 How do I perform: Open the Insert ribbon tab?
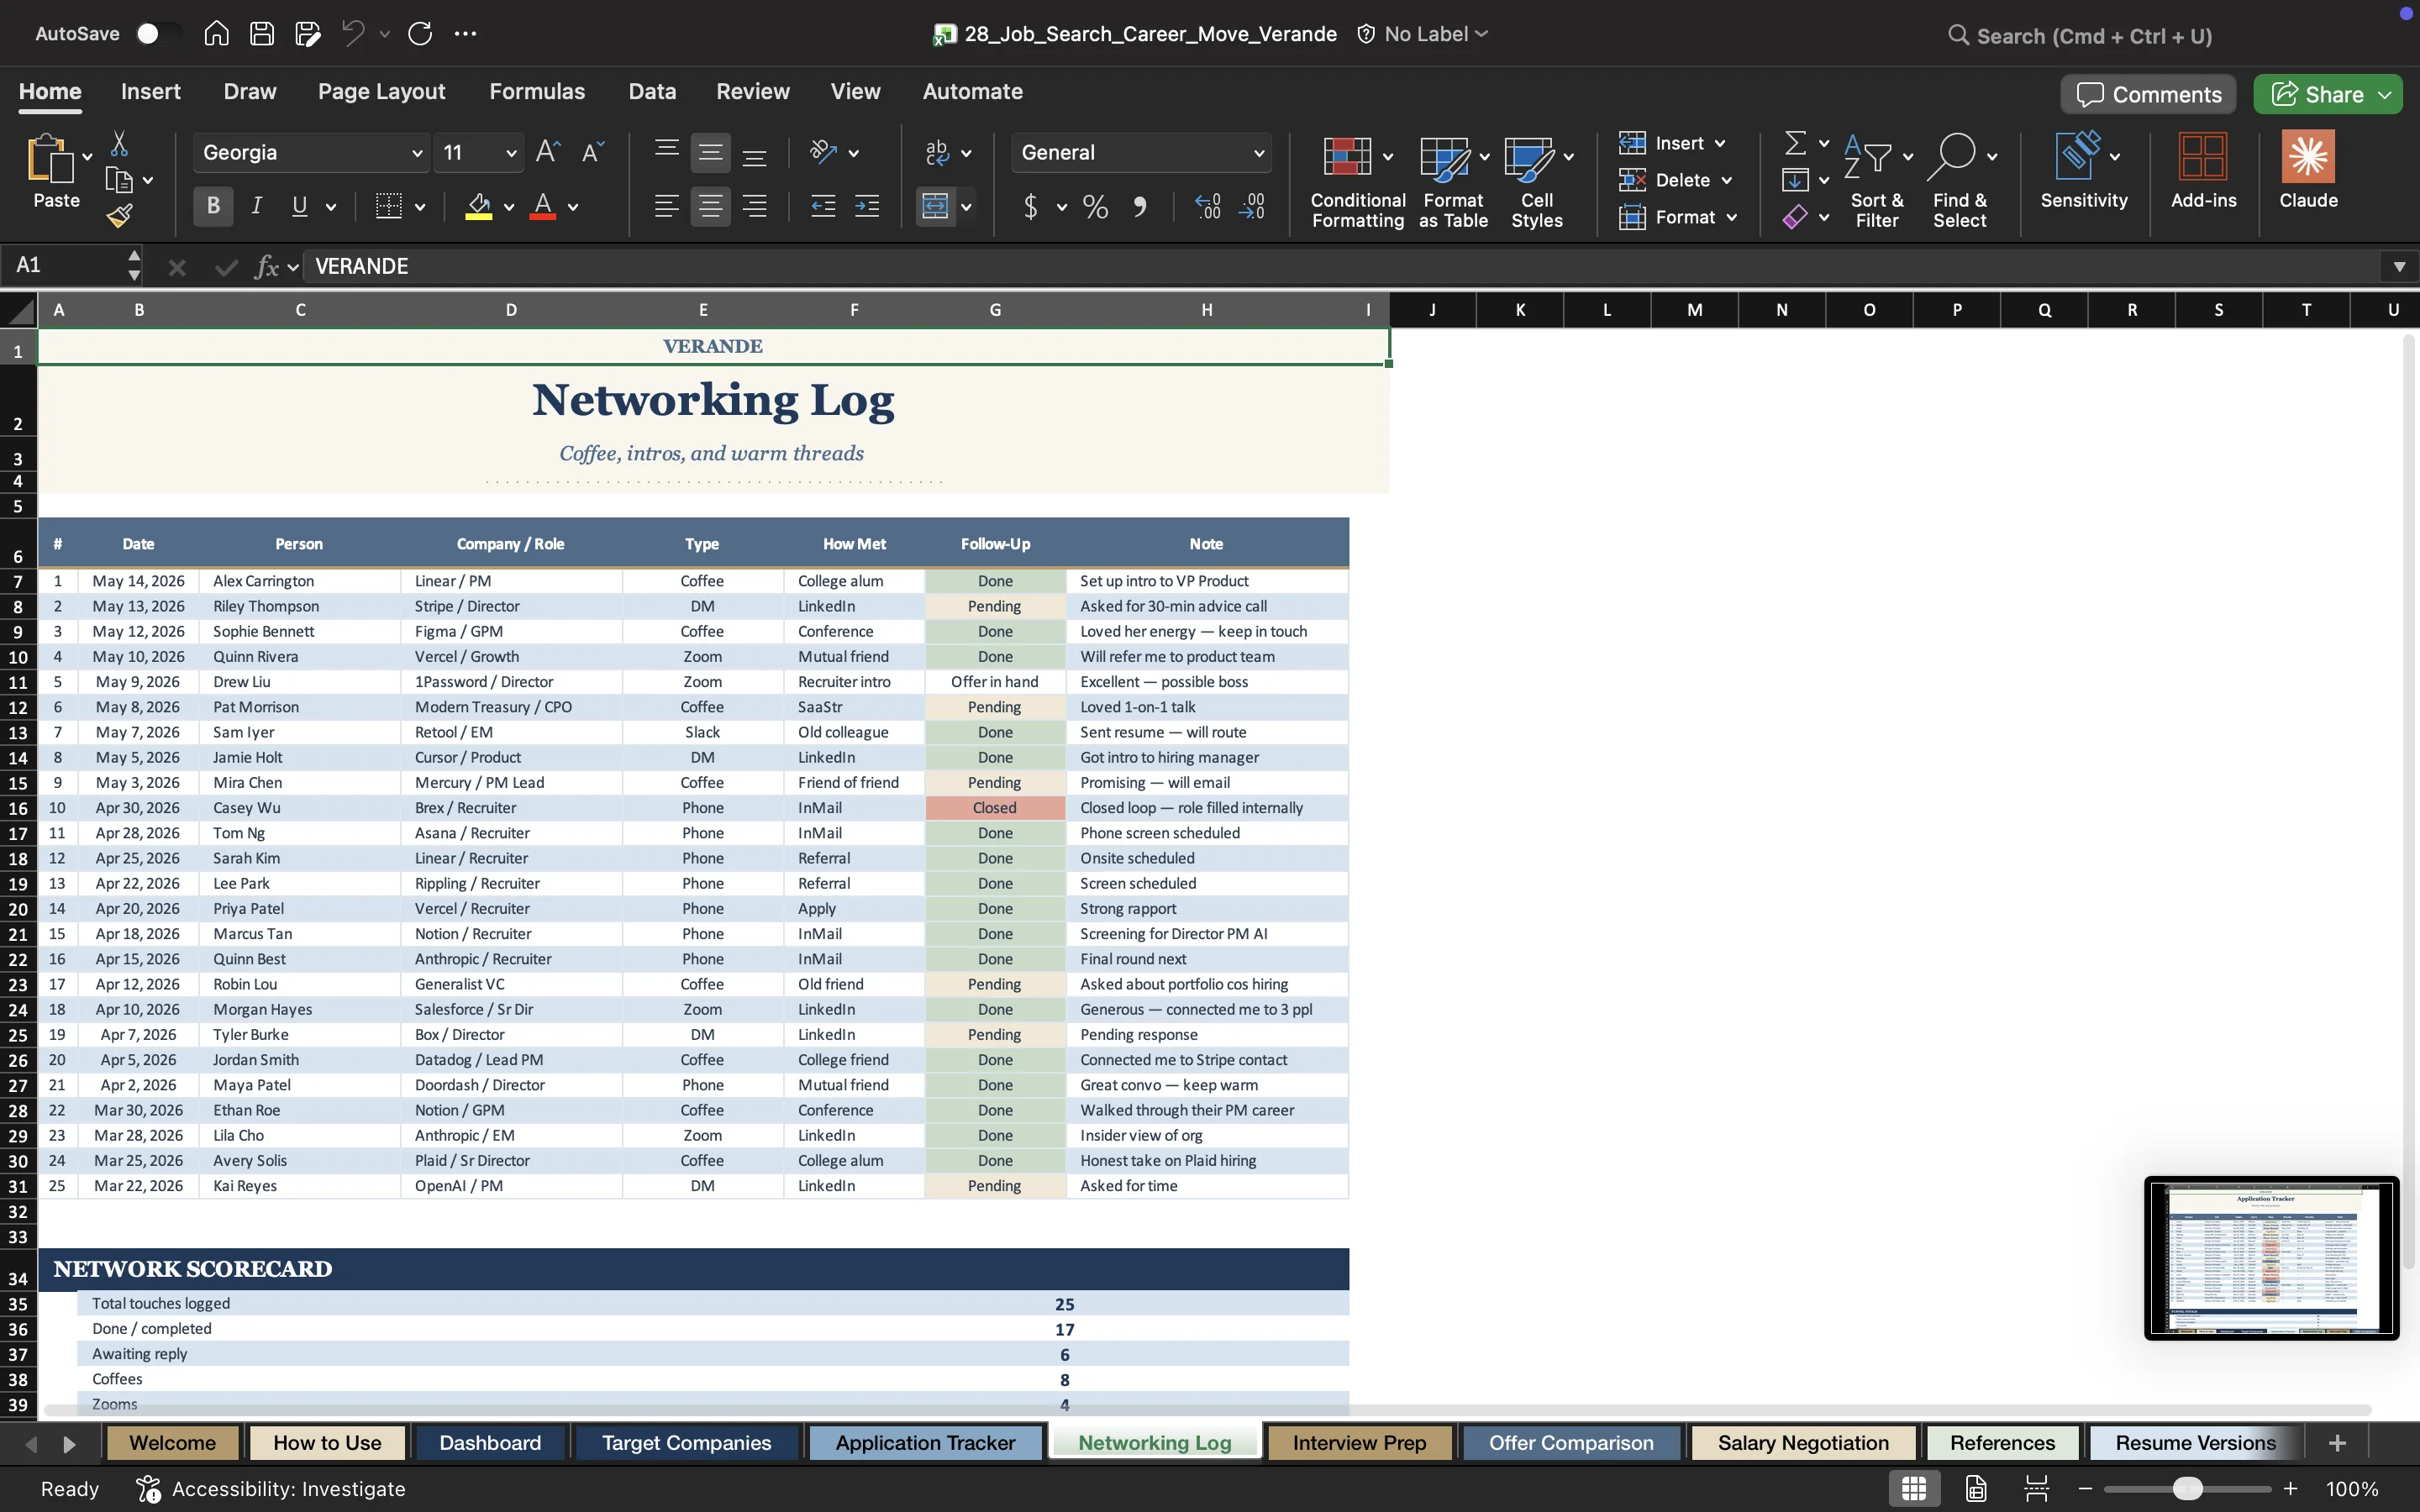(151, 91)
